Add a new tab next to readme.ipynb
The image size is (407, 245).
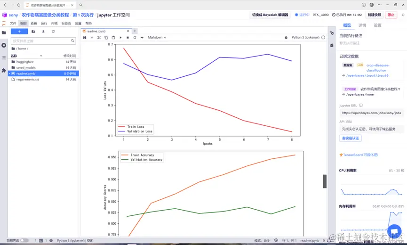pos(135,31)
